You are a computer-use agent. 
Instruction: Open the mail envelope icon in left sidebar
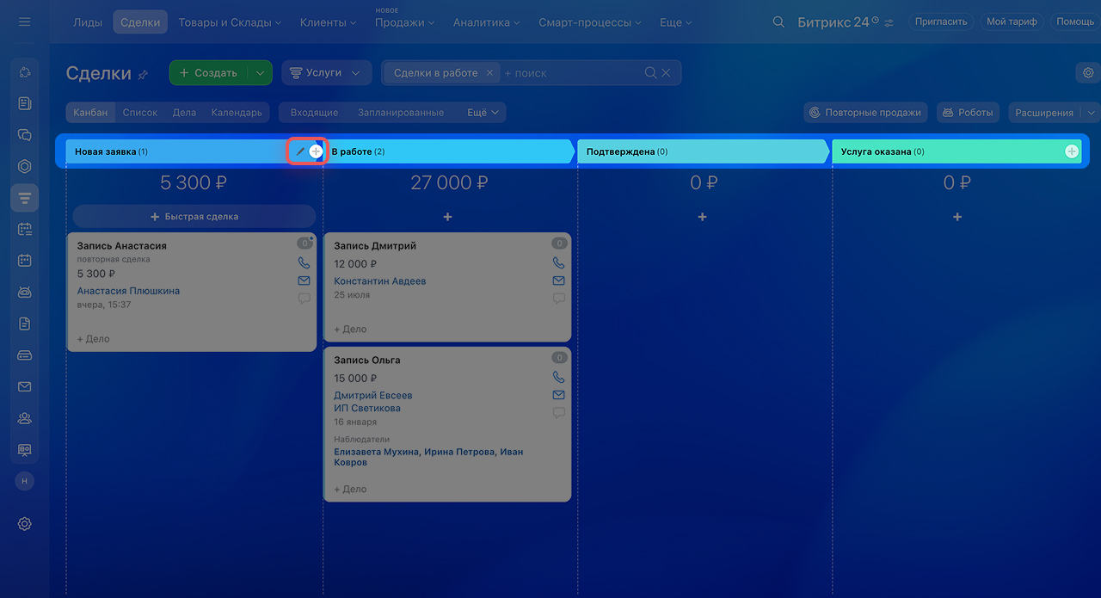(x=24, y=386)
